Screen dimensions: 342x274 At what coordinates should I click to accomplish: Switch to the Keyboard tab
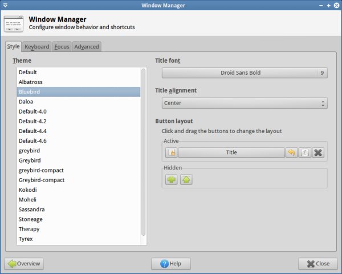click(x=37, y=47)
